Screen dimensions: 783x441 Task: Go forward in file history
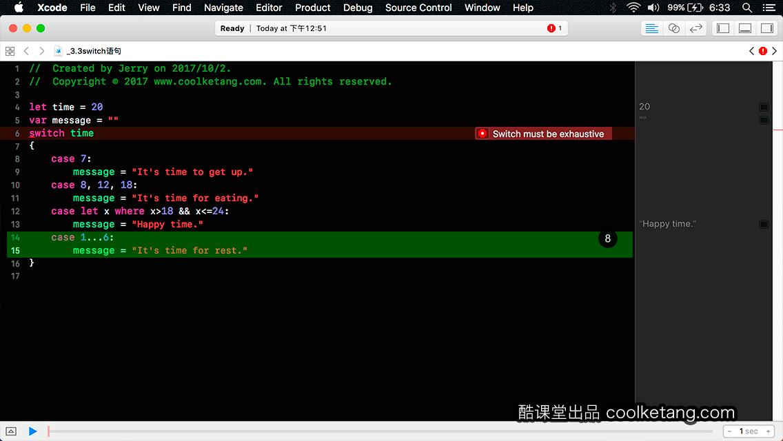point(42,51)
